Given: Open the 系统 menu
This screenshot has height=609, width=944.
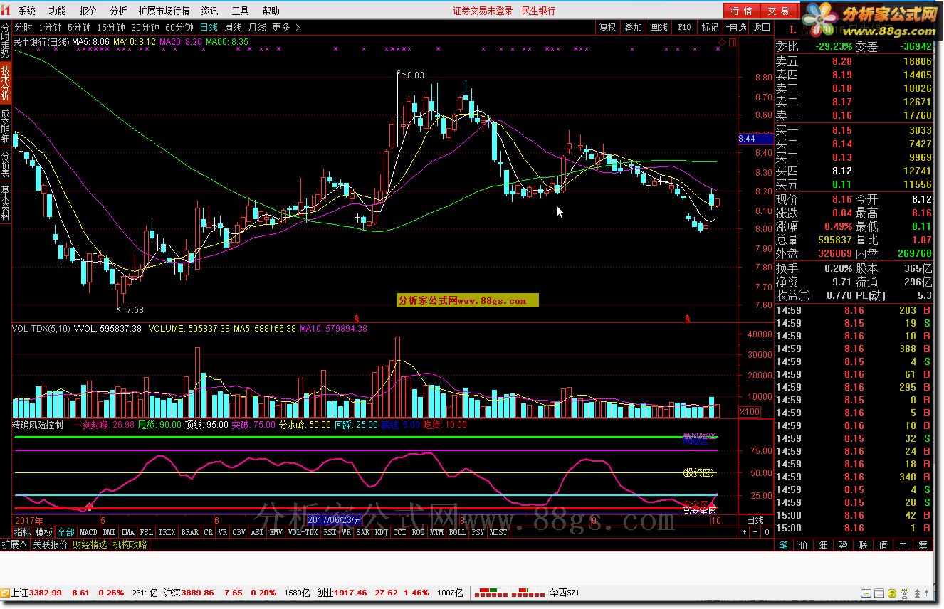Looking at the screenshot, I should 27,11.
